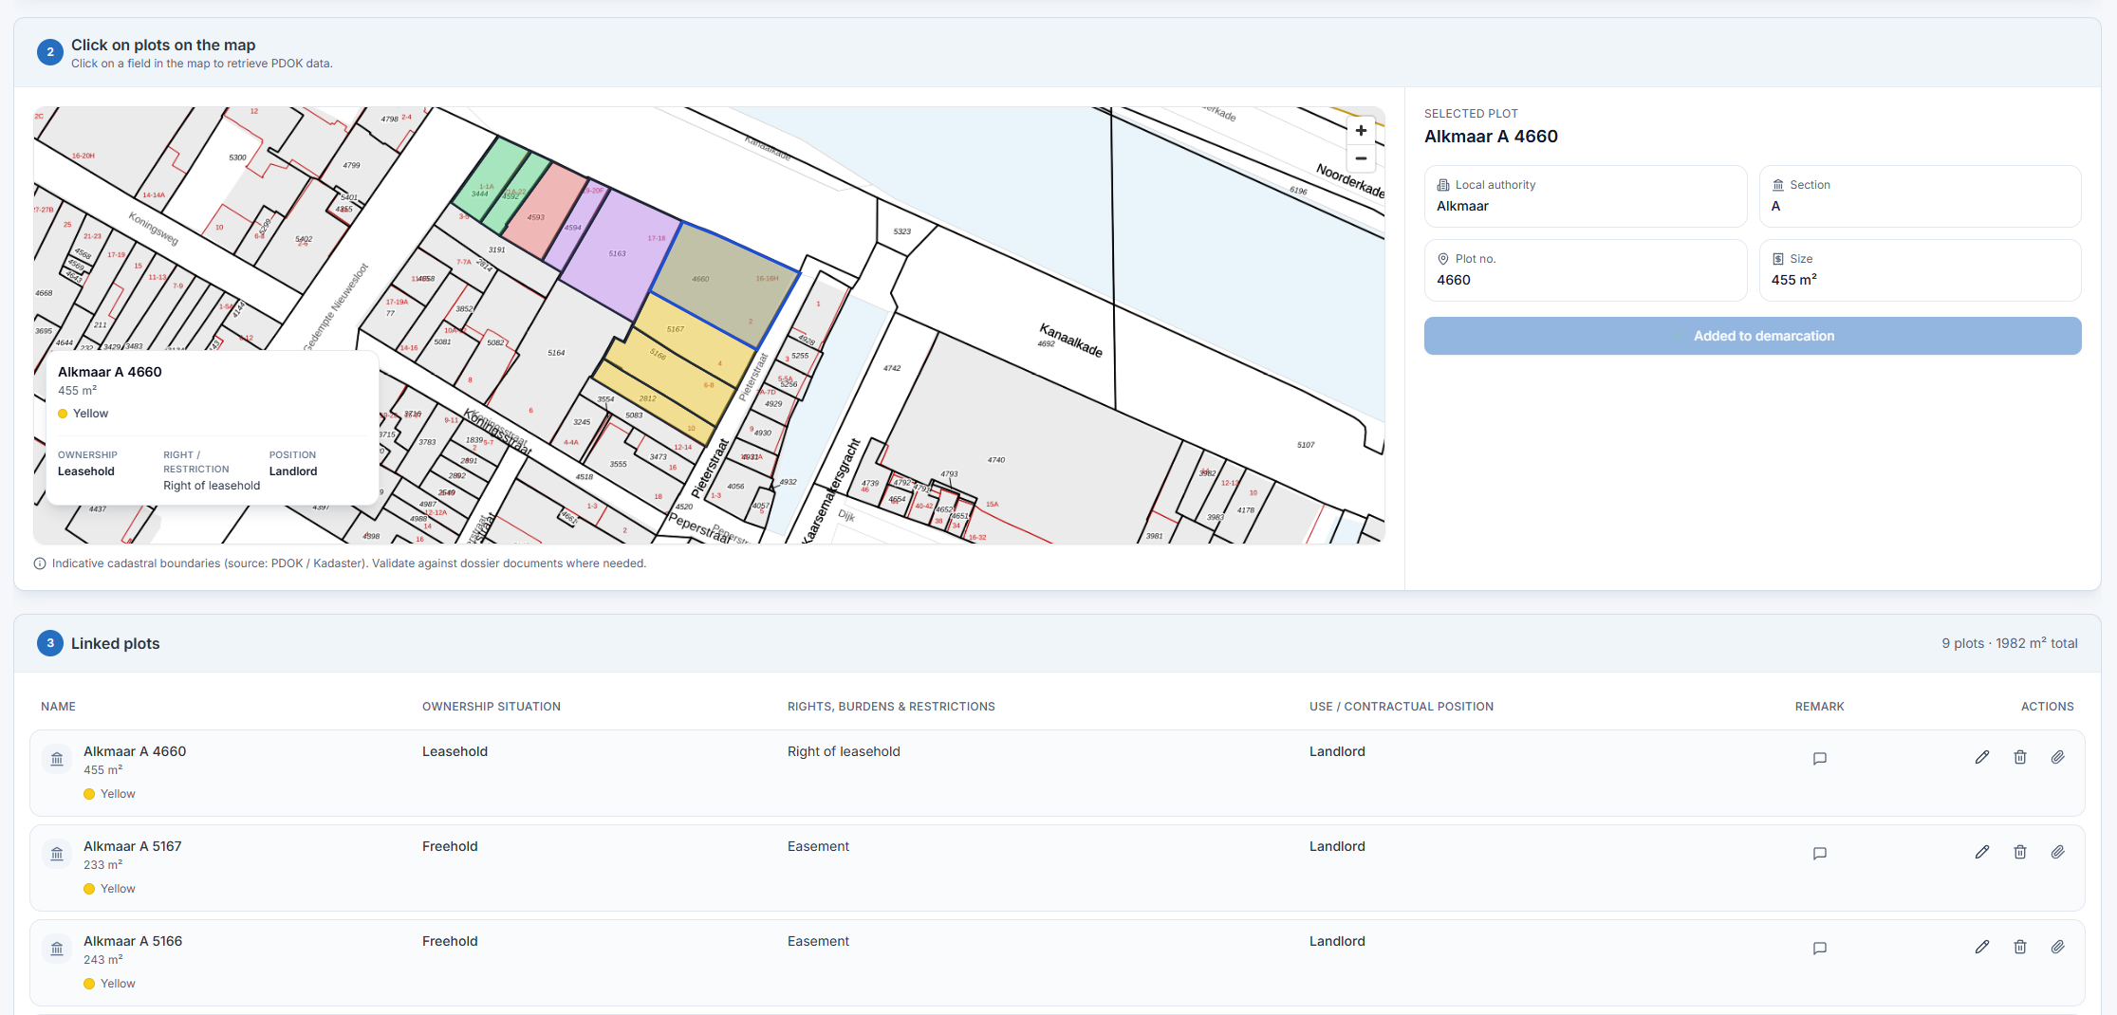Click the Section field showing A
Viewport: 2117px width, 1015px height.
(x=1921, y=196)
